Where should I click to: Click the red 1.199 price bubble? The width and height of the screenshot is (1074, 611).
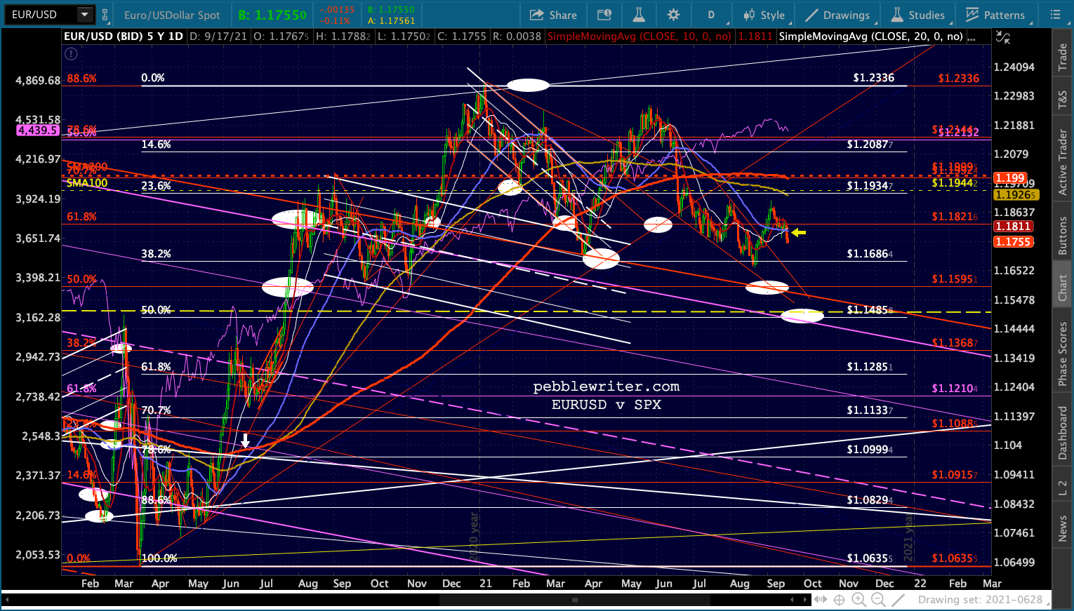tap(1010, 178)
